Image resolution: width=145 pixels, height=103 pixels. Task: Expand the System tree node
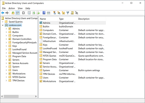[6, 67]
